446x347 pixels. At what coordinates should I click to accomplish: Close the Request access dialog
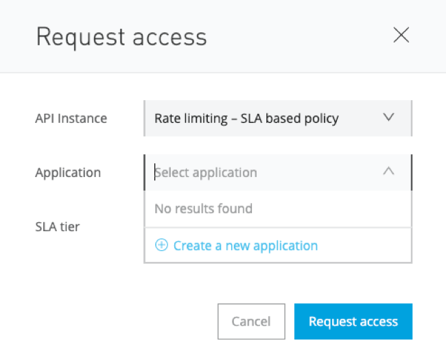(401, 36)
